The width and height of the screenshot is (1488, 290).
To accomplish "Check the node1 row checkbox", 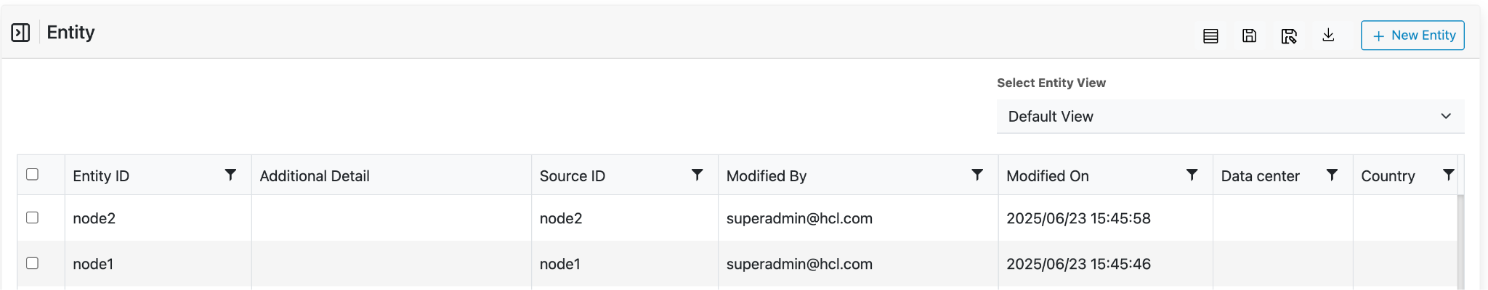I will [x=32, y=263].
